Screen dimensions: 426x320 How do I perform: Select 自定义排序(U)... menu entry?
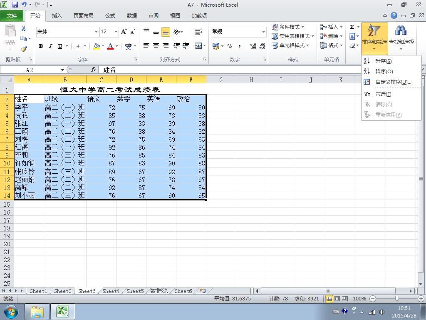tap(391, 82)
